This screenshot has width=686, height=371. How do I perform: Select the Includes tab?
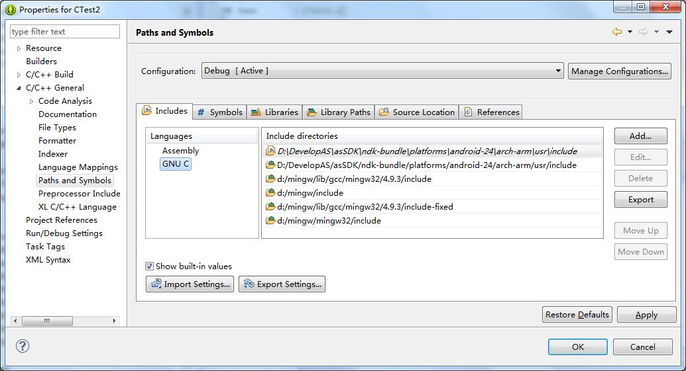(x=165, y=111)
